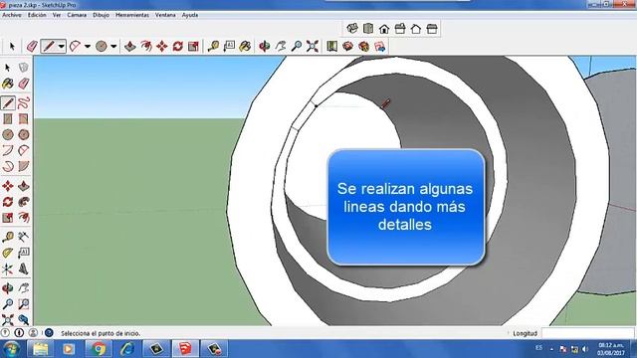Click the Longitud measurement input box
The width and height of the screenshot is (637, 358).
point(587,333)
